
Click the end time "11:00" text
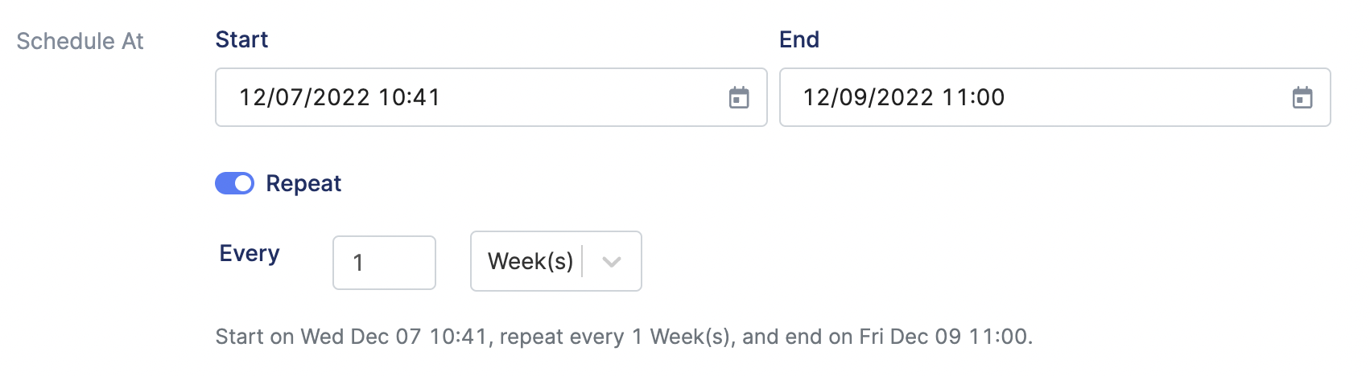pos(973,97)
